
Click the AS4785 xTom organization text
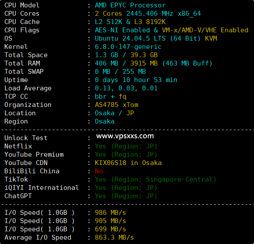pos(117,105)
